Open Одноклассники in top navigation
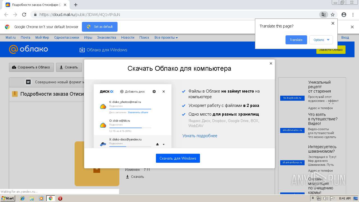The image size is (359, 202). tap(66, 38)
